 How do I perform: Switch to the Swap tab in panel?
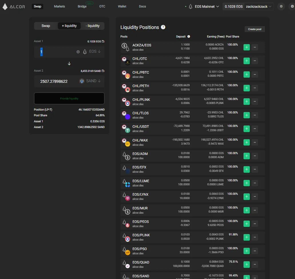pyautogui.click(x=46, y=26)
